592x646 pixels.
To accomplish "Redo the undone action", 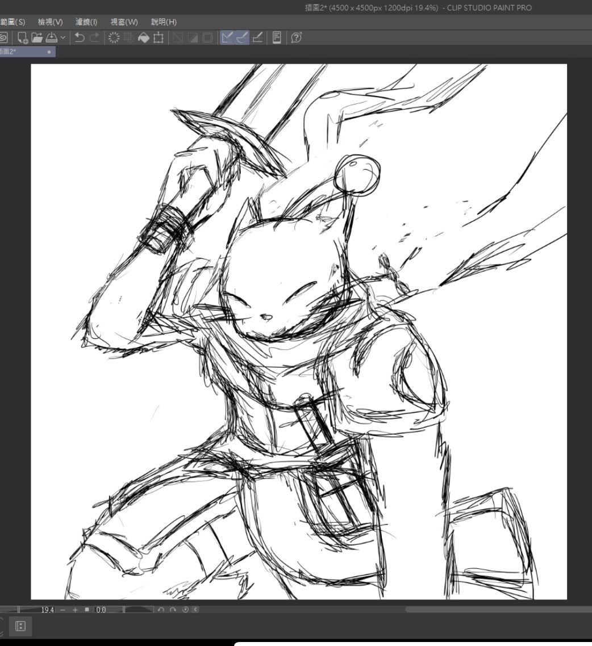I will point(94,38).
